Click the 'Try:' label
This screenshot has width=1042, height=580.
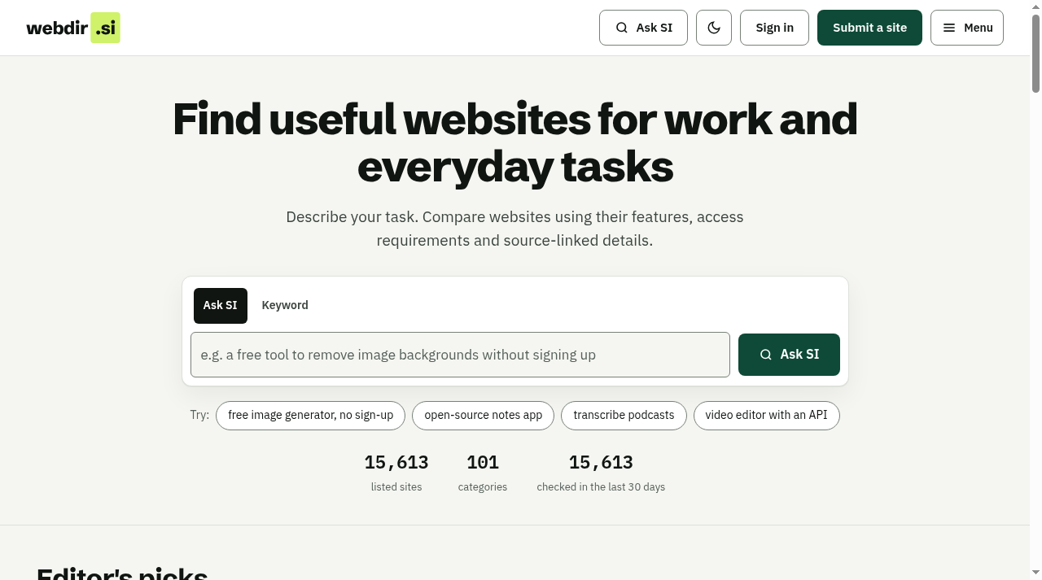(199, 415)
